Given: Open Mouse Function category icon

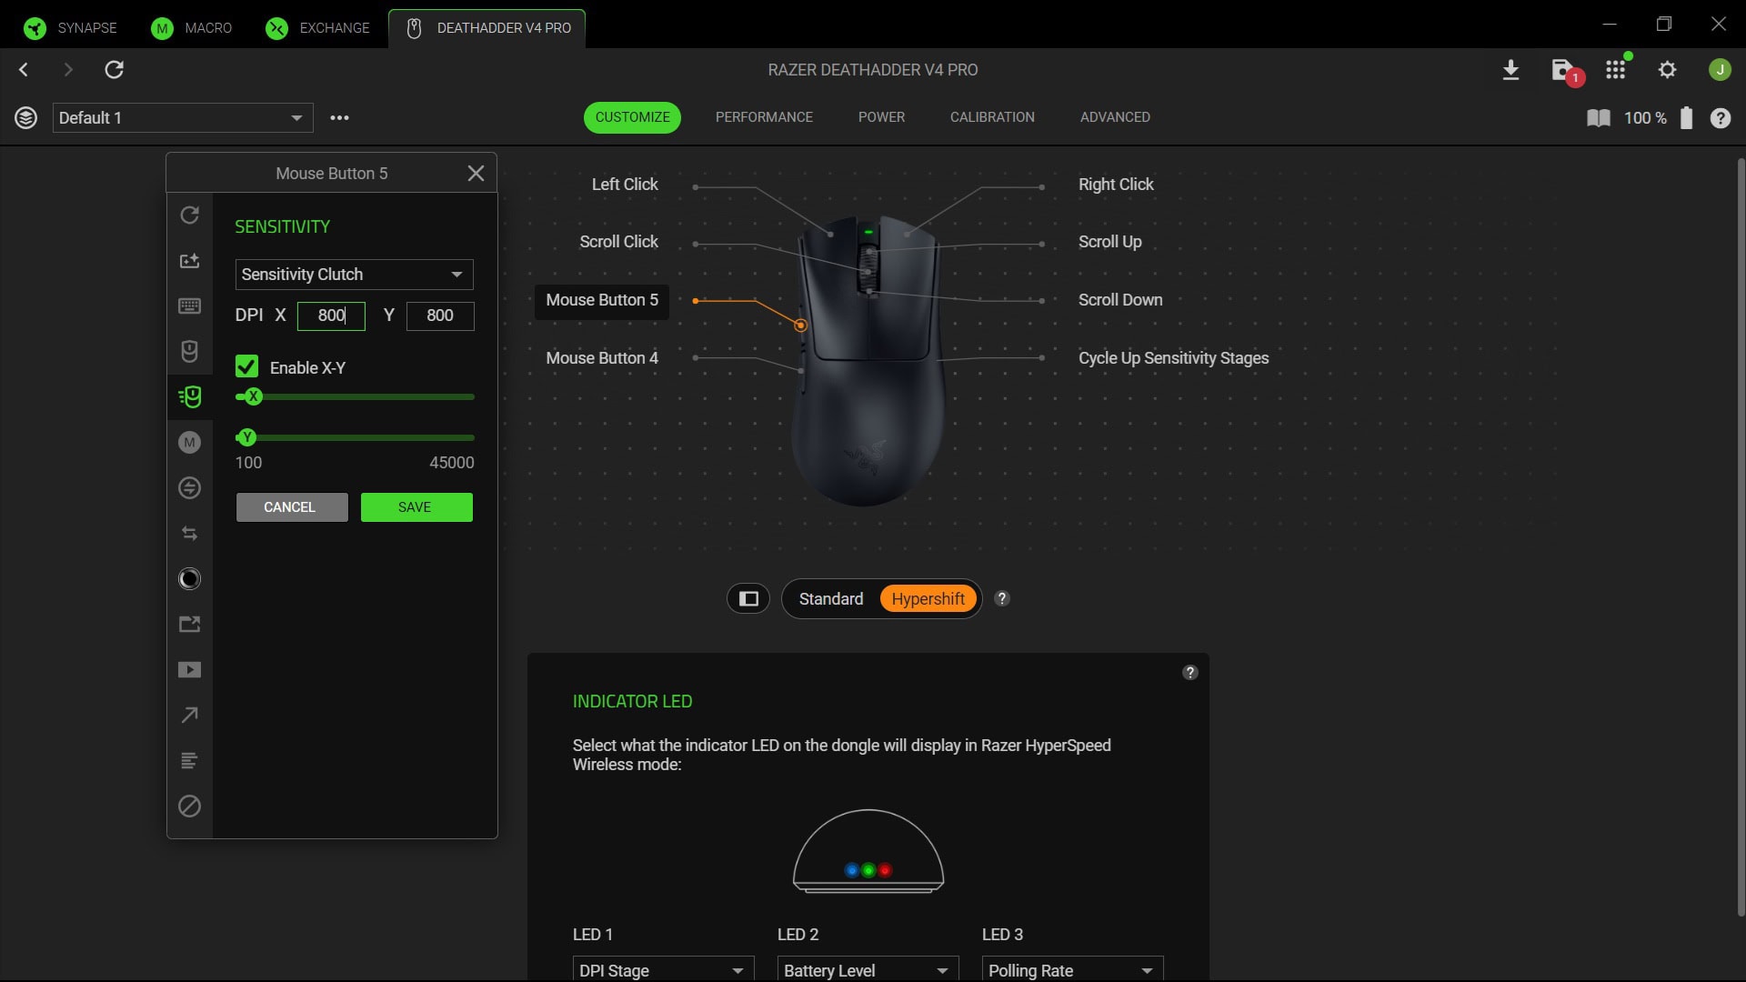Looking at the screenshot, I should [189, 352].
